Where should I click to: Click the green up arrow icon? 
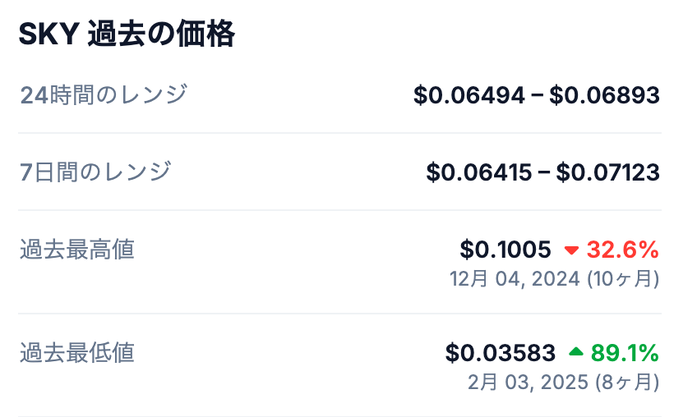tap(575, 353)
